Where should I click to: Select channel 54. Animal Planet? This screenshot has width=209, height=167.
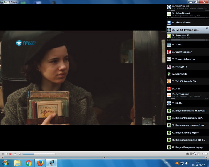tap(188, 15)
